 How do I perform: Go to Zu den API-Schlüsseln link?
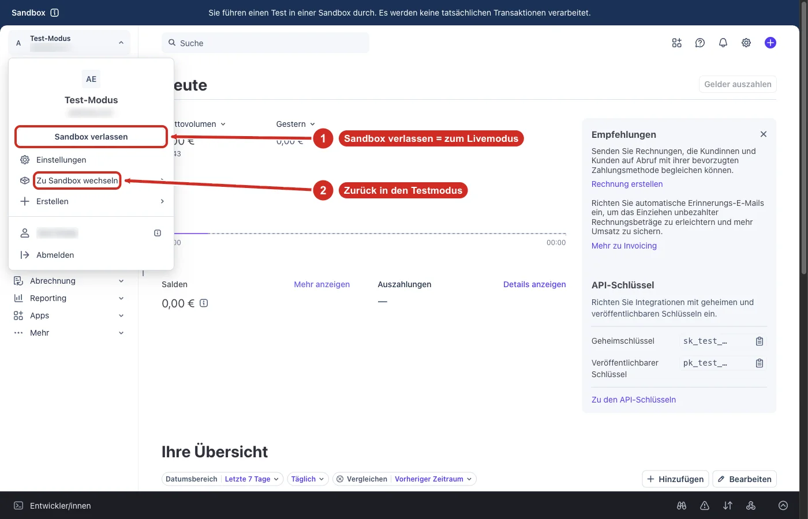pyautogui.click(x=634, y=400)
